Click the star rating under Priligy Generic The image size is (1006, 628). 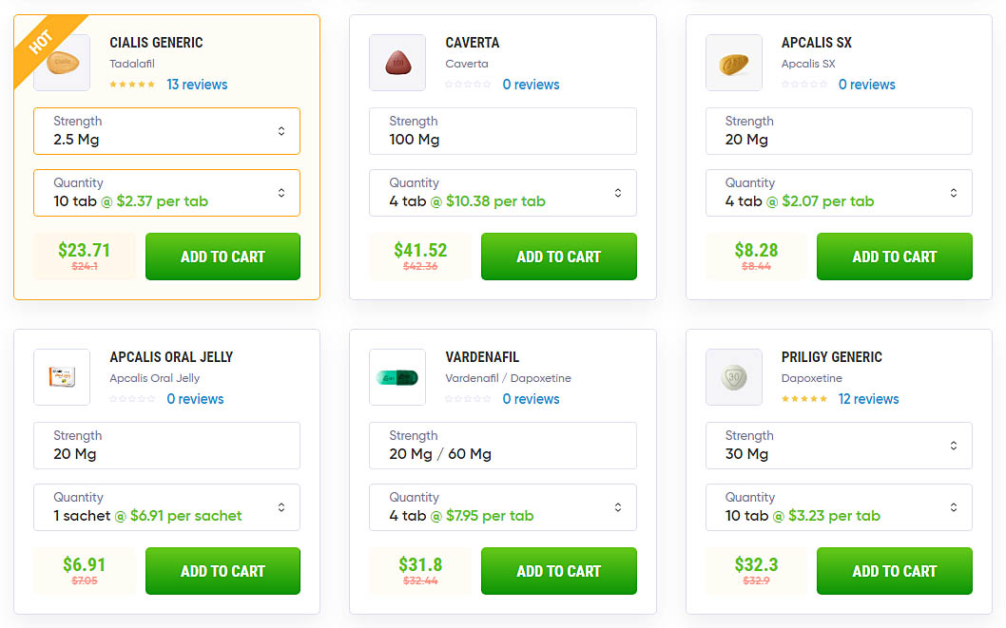tap(803, 399)
